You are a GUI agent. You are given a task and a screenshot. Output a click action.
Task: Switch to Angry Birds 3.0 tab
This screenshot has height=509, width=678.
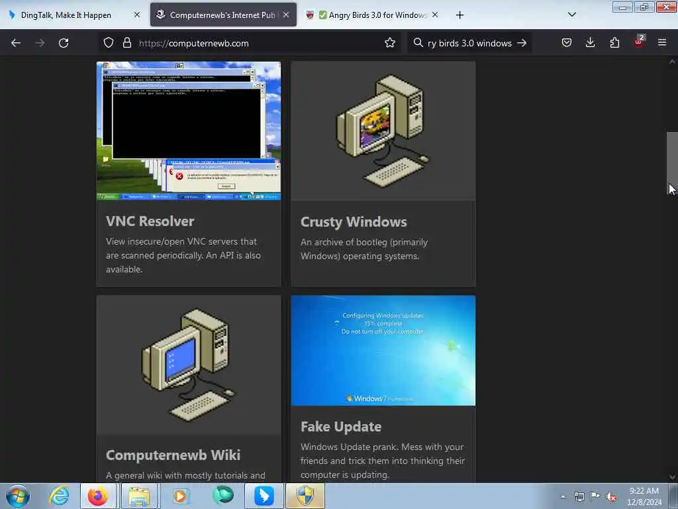[373, 15]
